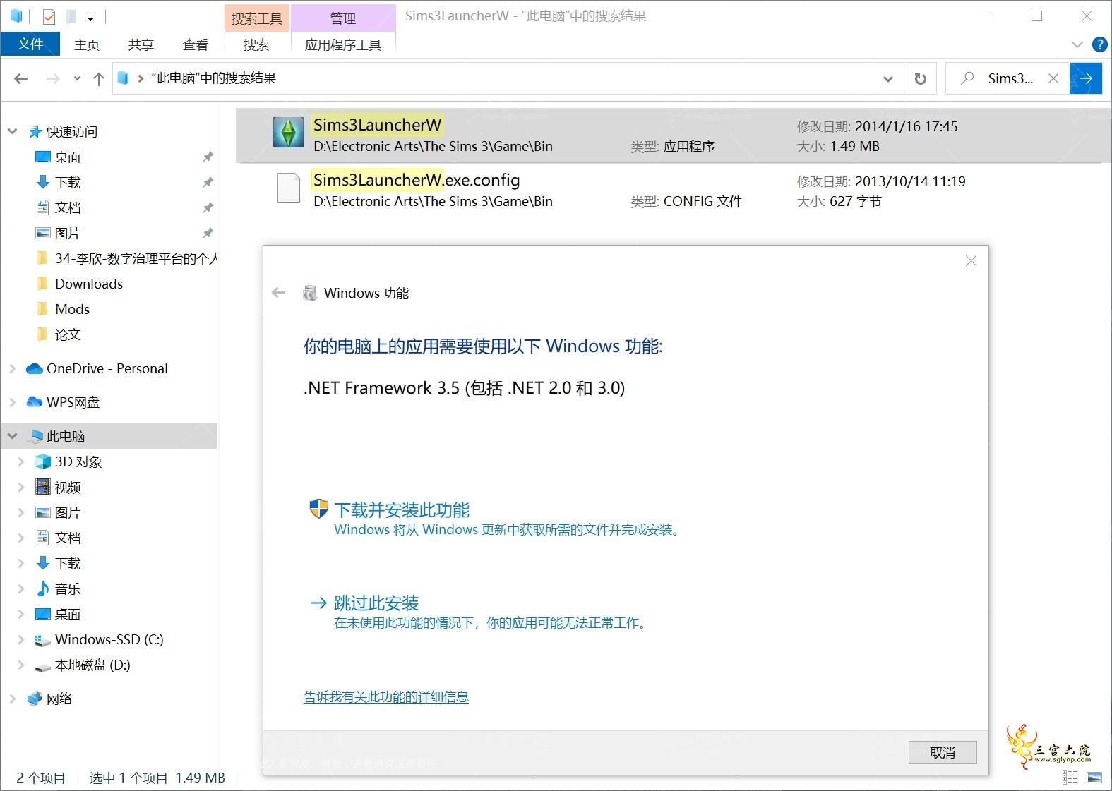Clear the search box with X

(1053, 78)
